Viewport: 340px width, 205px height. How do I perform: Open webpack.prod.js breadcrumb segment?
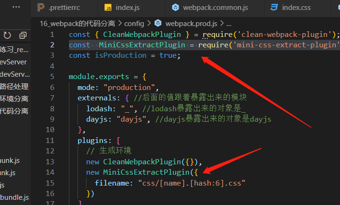point(191,23)
